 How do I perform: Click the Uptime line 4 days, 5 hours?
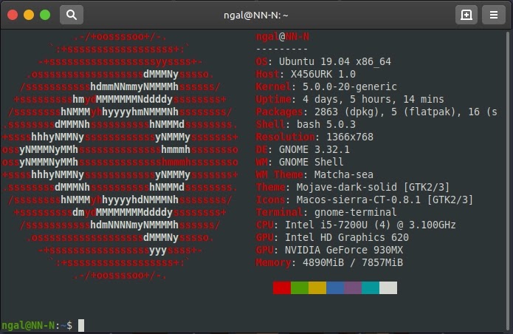tap(349, 99)
